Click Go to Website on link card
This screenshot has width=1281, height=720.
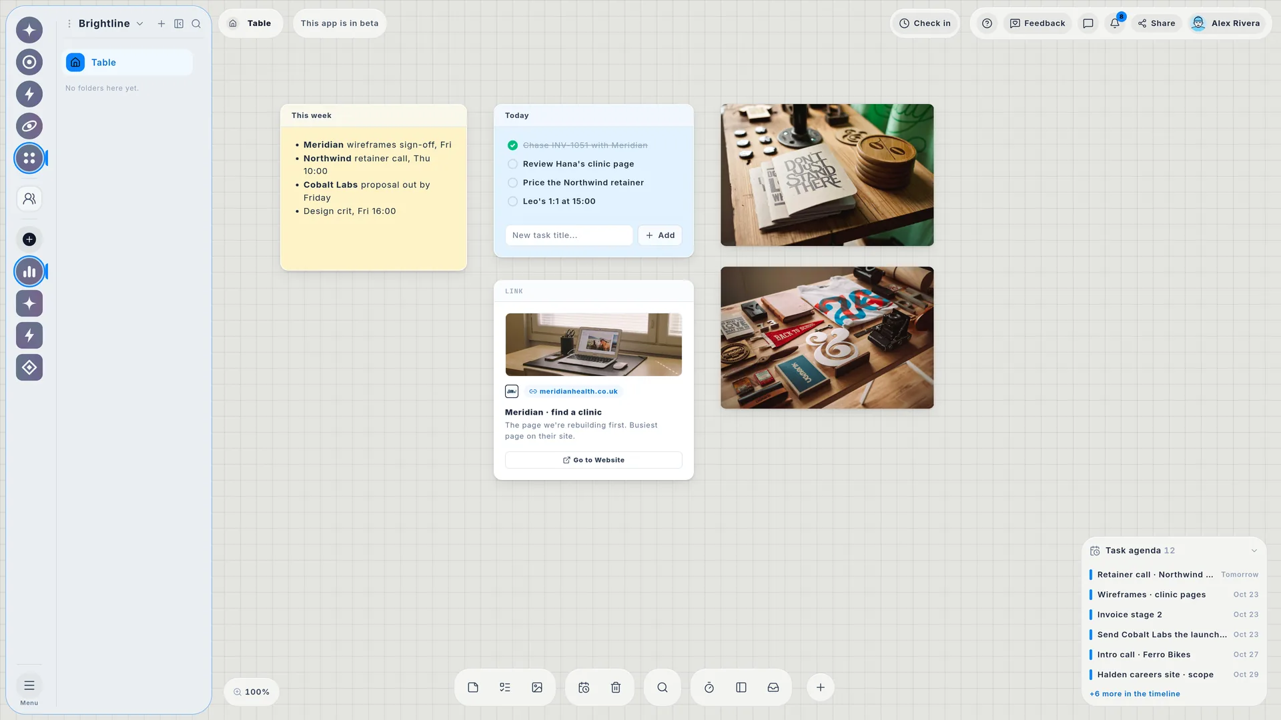click(594, 460)
